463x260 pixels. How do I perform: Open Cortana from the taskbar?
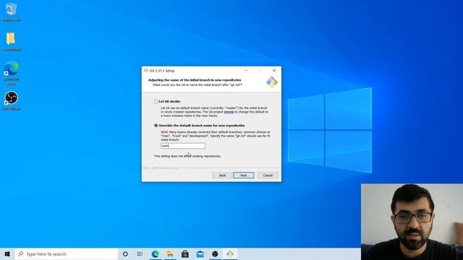pos(125,253)
